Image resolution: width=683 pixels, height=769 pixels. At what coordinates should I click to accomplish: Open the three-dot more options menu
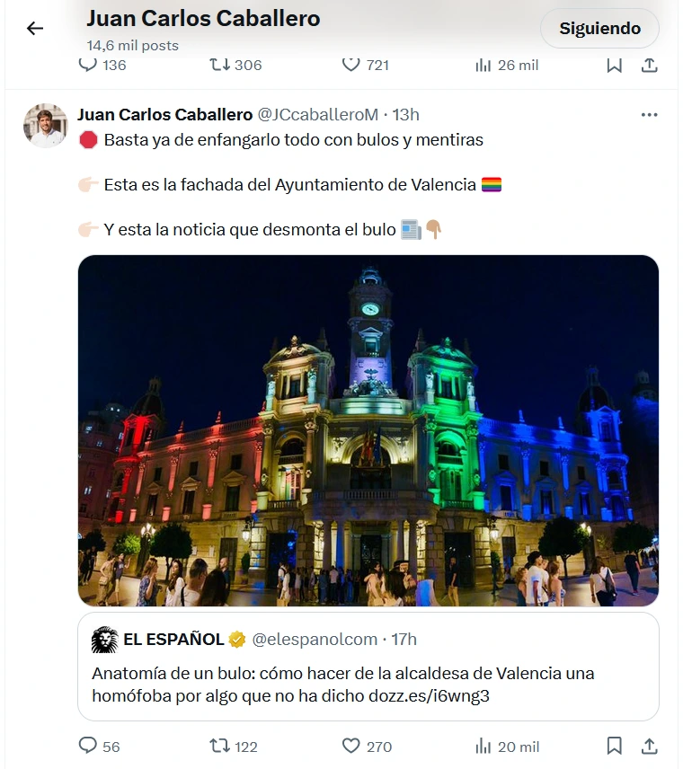(649, 115)
